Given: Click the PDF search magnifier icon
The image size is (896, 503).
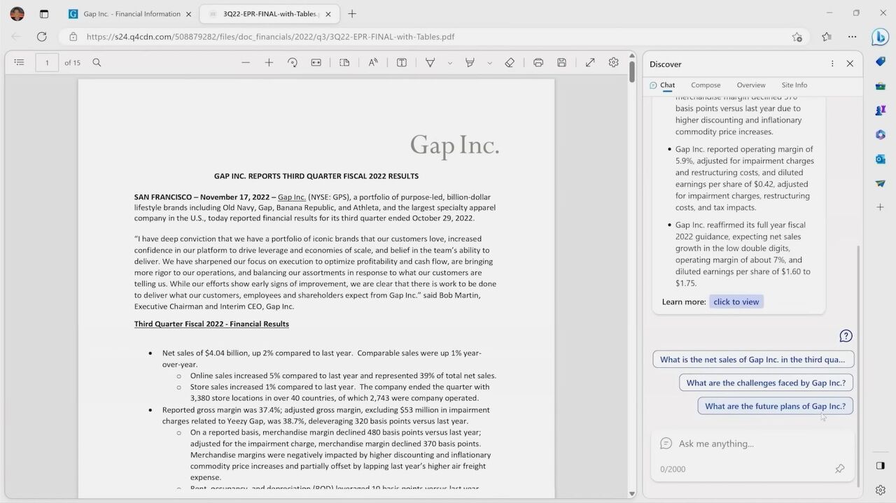Looking at the screenshot, I should [x=97, y=62].
